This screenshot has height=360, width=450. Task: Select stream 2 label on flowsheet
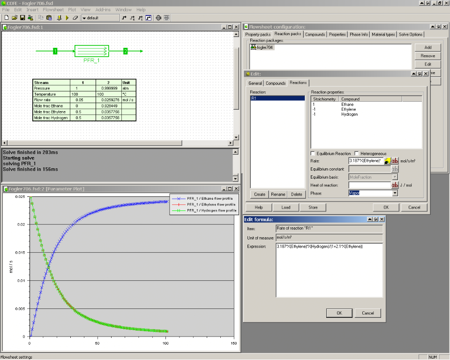tap(126, 51)
